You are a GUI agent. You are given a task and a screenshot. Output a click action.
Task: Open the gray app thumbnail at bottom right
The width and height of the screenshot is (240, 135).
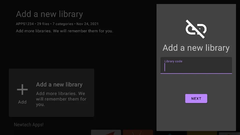229,133
